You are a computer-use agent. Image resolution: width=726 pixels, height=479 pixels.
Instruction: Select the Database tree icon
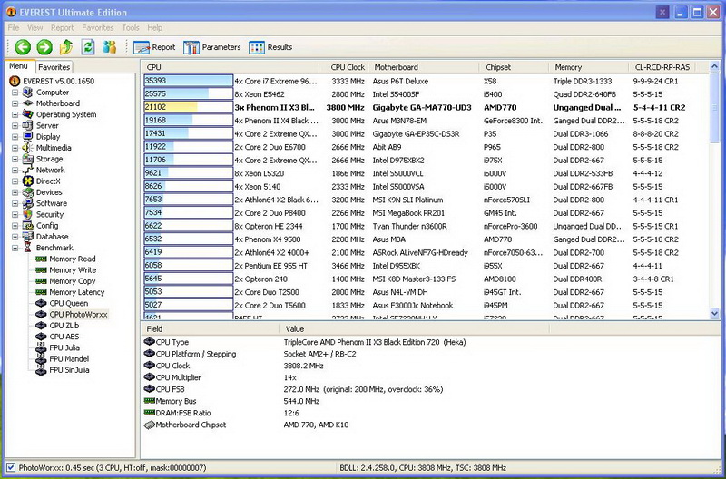coord(28,237)
